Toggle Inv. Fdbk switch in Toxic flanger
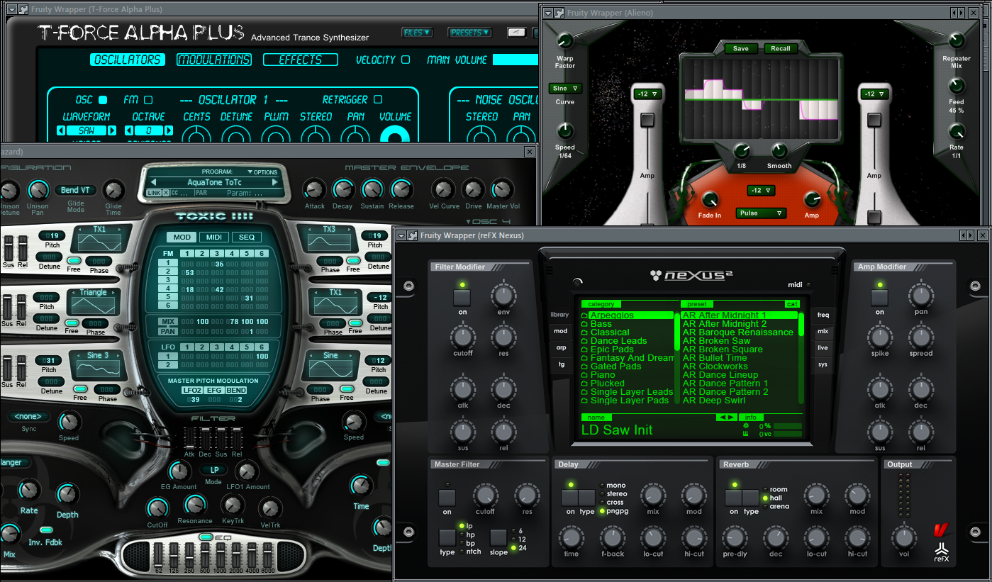992x582 pixels. 46,530
